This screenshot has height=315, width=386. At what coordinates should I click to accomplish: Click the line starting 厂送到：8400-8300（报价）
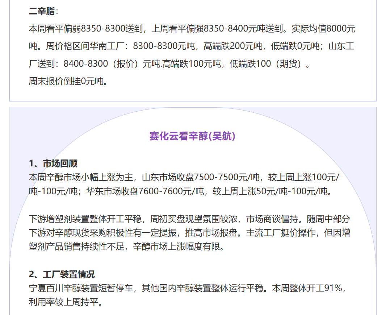pyautogui.click(x=169, y=64)
